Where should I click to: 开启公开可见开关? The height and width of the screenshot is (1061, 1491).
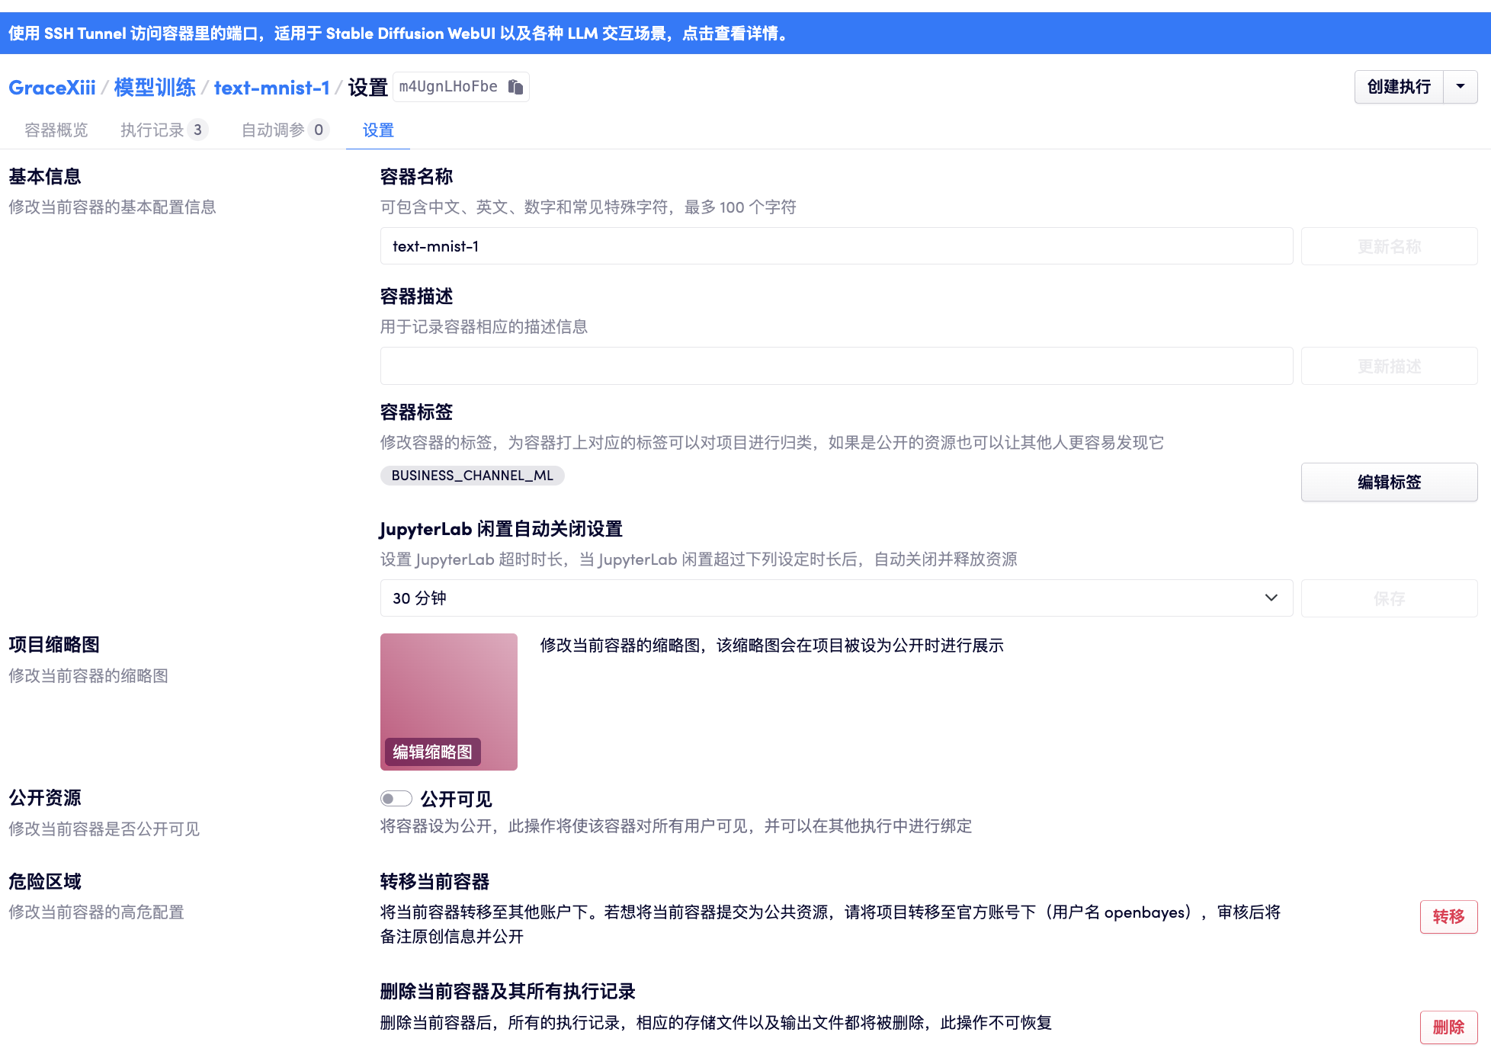click(396, 798)
